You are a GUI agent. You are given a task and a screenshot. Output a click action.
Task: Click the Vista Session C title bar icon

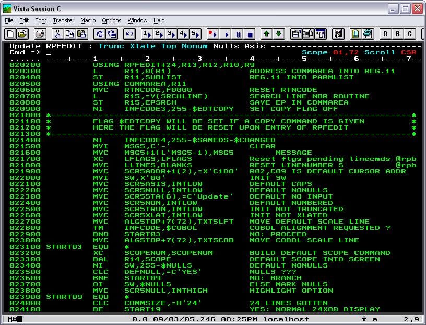(x=7, y=9)
